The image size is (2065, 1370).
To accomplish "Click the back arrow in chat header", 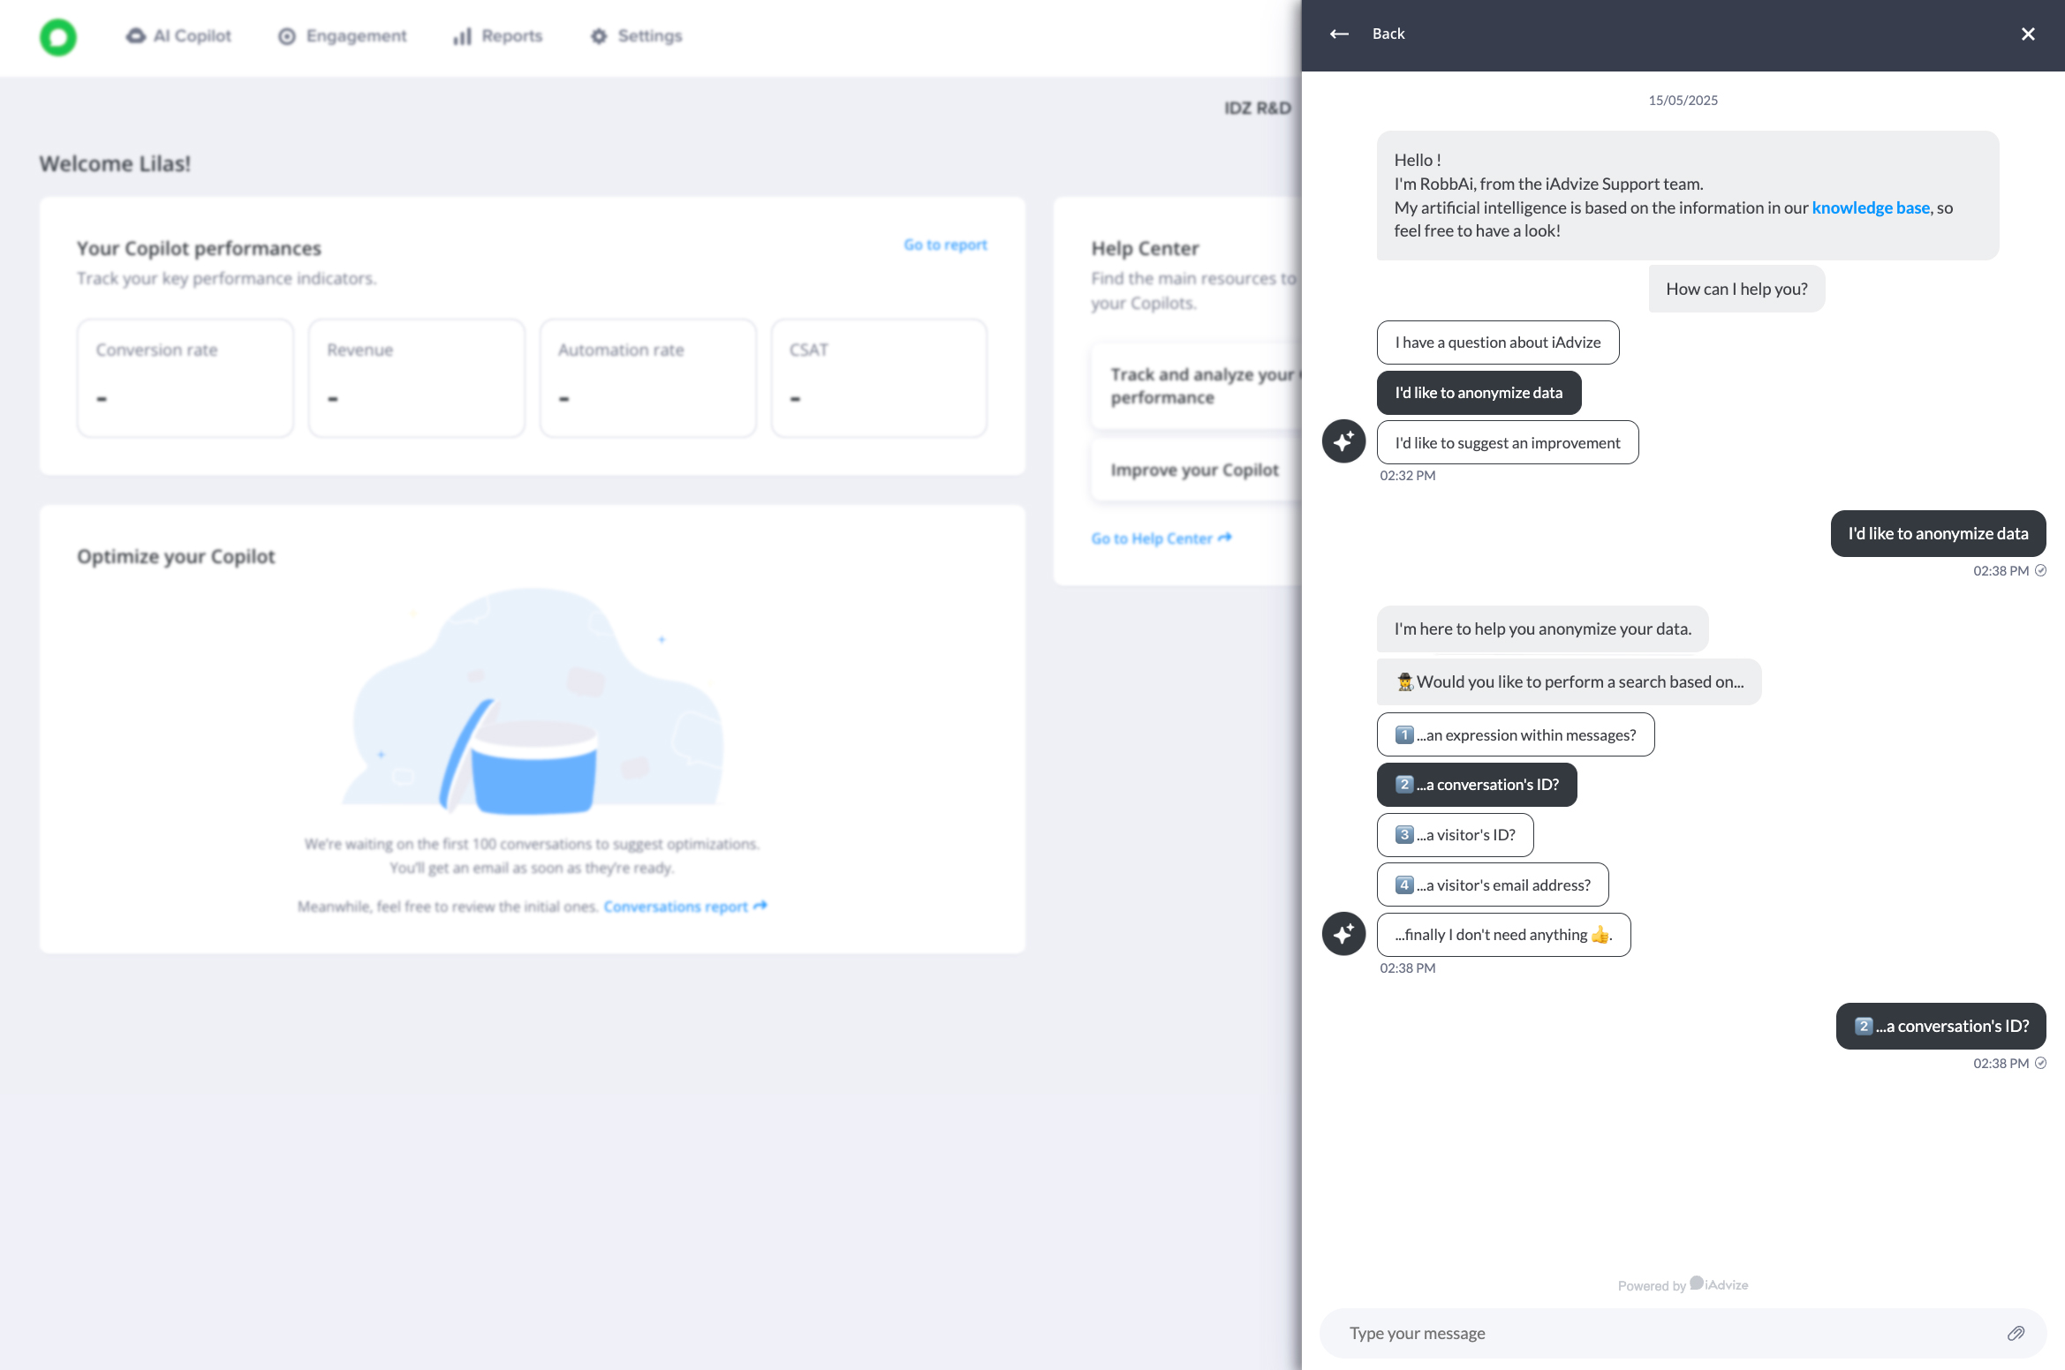I will [1339, 34].
